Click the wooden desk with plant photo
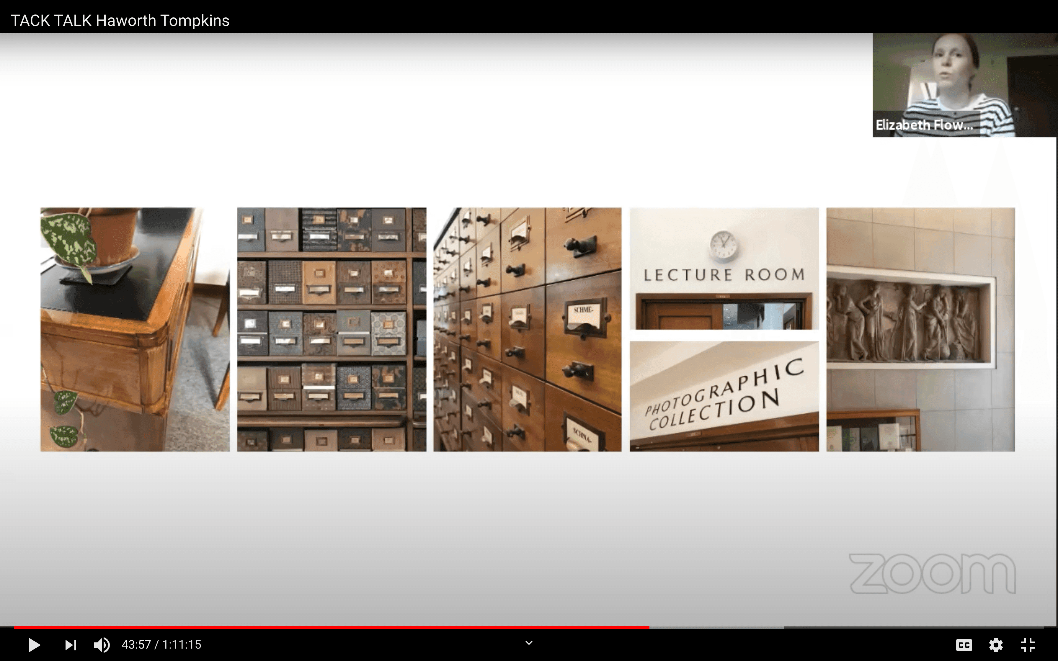The height and width of the screenshot is (661, 1058). (x=135, y=329)
